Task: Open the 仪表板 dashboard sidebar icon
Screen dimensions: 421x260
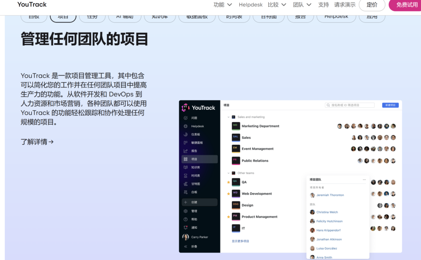Action: pyautogui.click(x=185, y=135)
